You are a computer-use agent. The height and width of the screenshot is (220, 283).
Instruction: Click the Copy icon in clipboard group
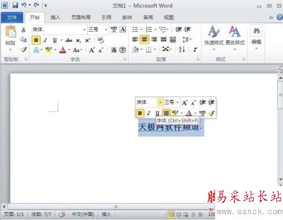[x=23, y=39]
